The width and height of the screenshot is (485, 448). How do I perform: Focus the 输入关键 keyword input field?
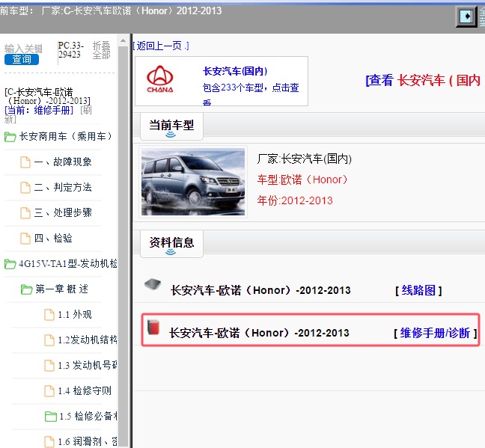[x=23, y=49]
